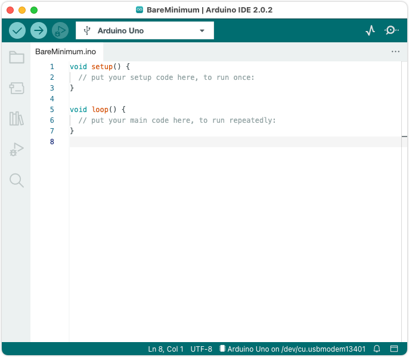The image size is (409, 357).
Task: Click the Verify sketch checkmark button
Action: [x=17, y=30]
